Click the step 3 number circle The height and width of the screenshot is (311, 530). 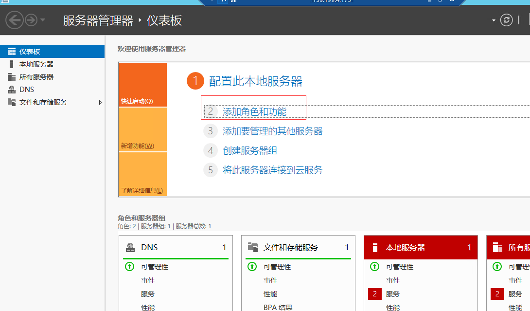[210, 131]
